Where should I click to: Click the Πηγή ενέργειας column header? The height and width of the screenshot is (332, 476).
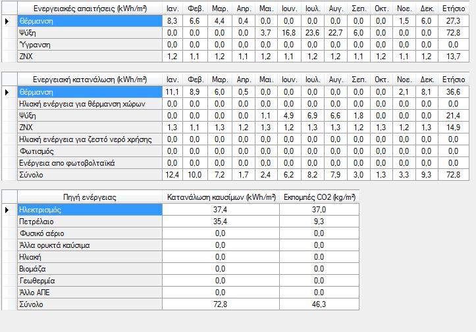click(90, 197)
